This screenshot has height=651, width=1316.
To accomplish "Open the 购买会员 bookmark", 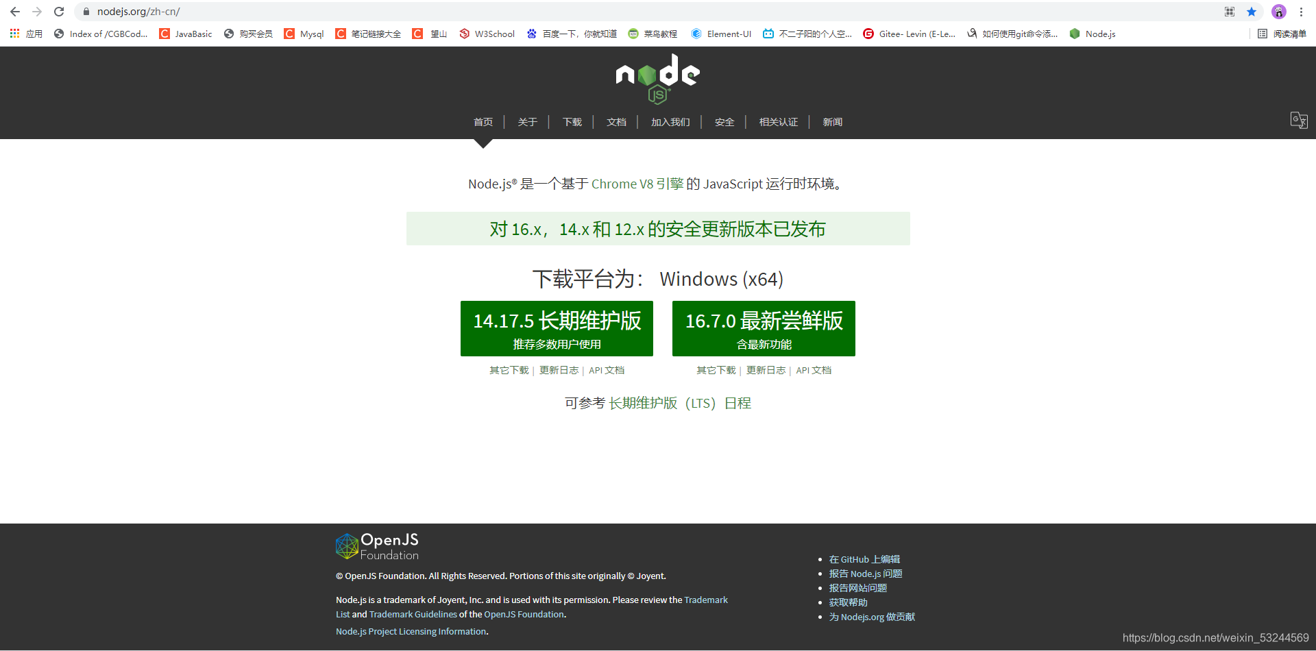I will click(x=248, y=34).
